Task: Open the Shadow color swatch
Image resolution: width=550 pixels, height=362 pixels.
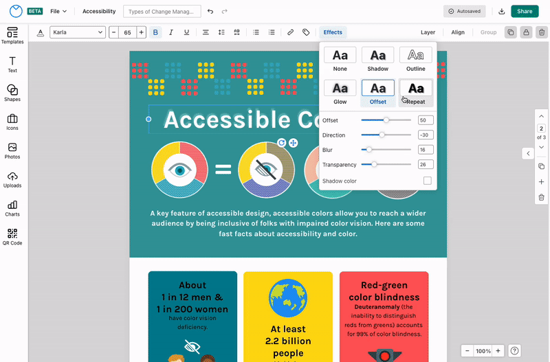Action: tap(427, 181)
